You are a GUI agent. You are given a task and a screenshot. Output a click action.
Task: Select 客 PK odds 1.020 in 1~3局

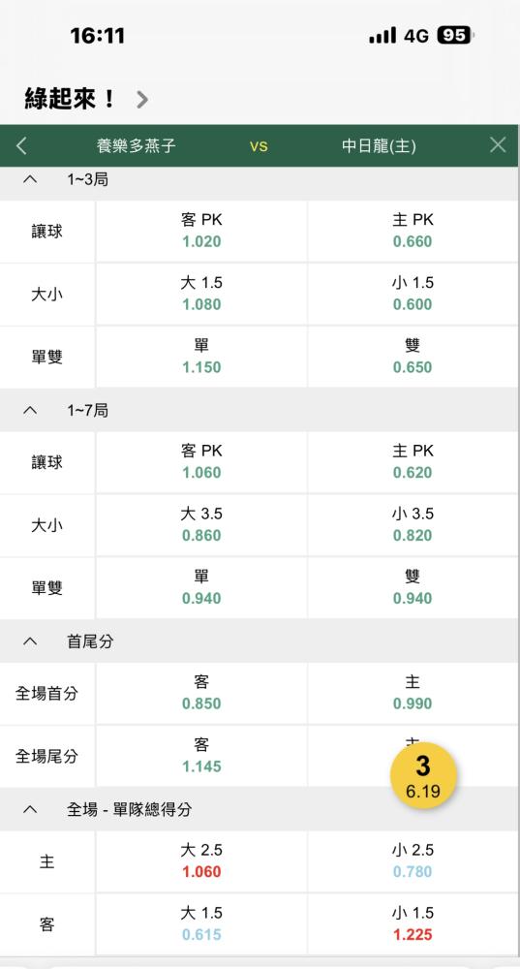point(201,232)
